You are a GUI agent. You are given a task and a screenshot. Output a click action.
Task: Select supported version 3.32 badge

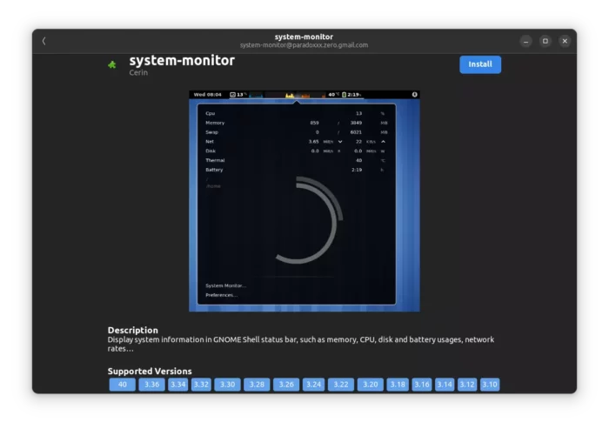pyautogui.click(x=201, y=385)
